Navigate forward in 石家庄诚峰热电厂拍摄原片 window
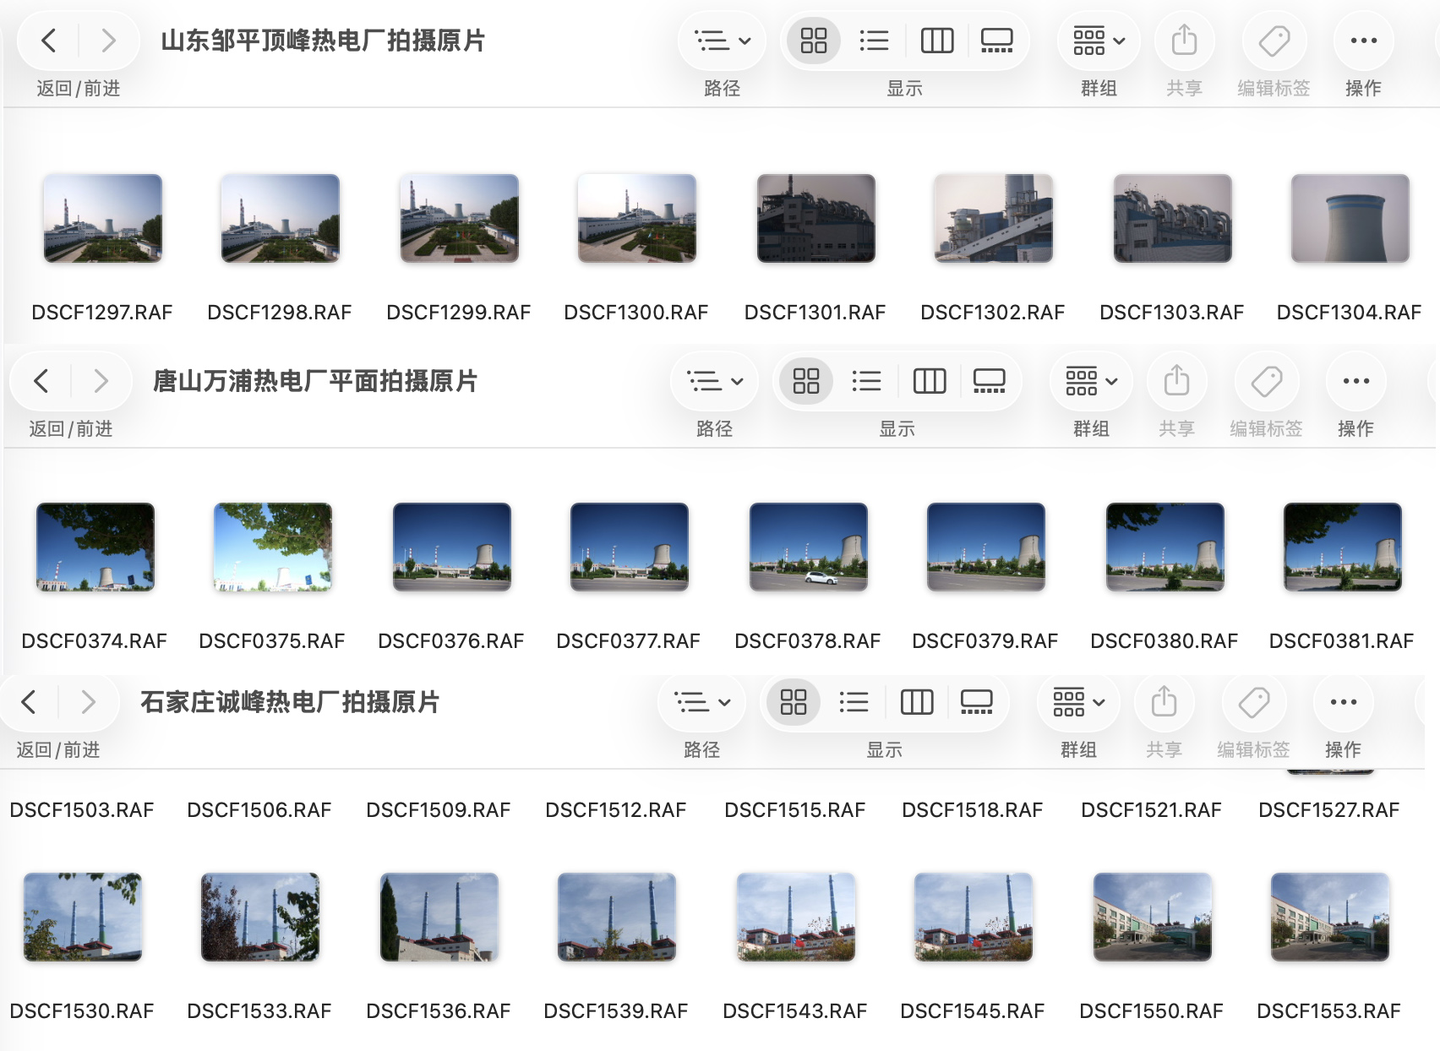The width and height of the screenshot is (1440, 1051). (x=88, y=702)
